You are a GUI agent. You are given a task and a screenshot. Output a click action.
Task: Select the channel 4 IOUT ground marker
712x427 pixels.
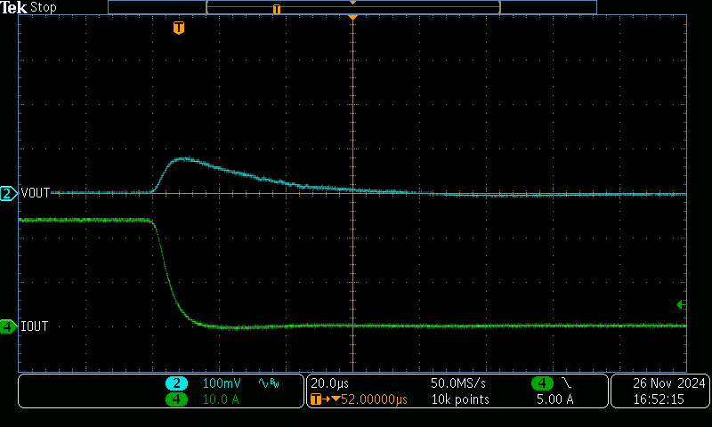tap(9, 326)
